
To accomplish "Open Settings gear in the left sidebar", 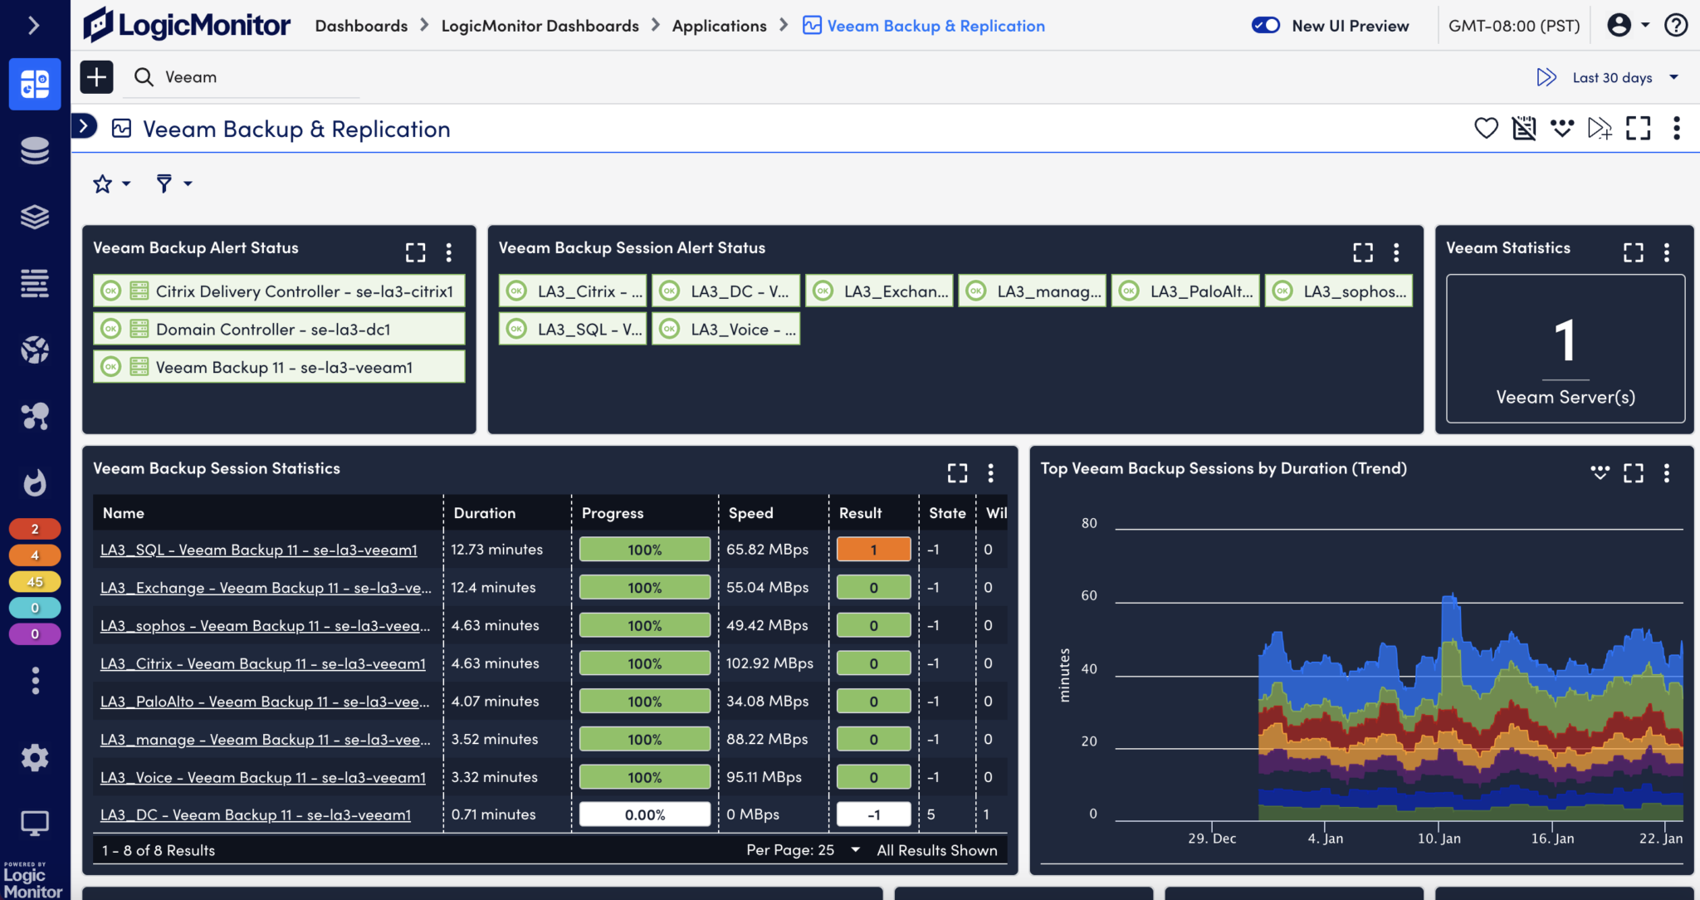I will click(35, 757).
